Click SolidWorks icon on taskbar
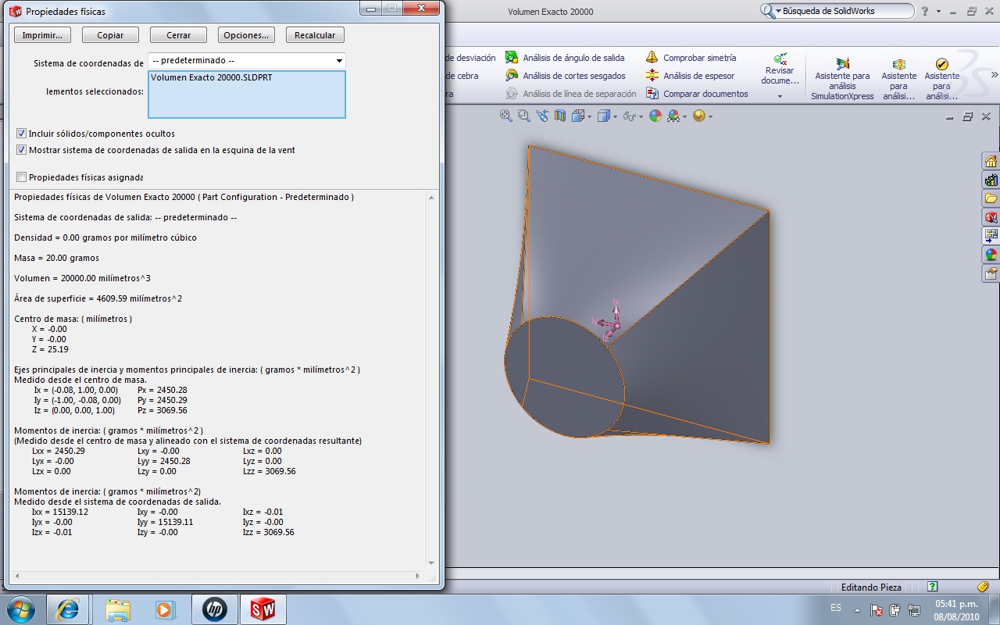1000x625 pixels. point(262,609)
